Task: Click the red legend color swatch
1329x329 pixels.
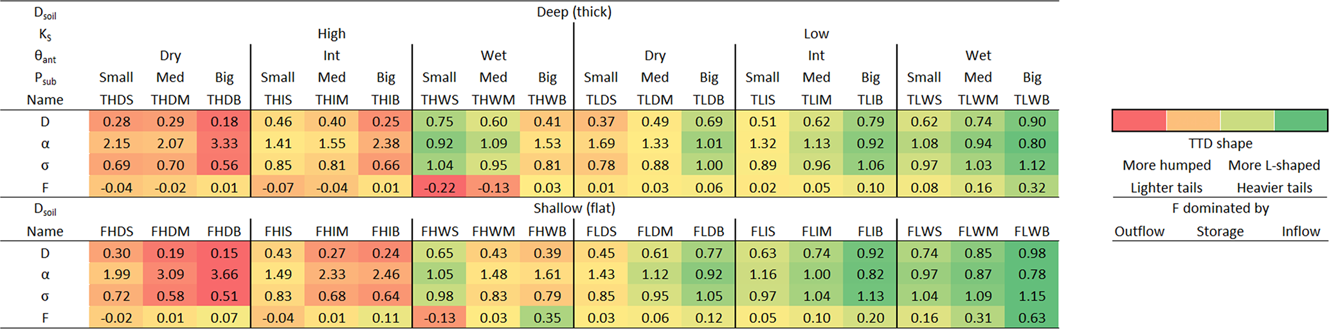Action: tap(1139, 121)
